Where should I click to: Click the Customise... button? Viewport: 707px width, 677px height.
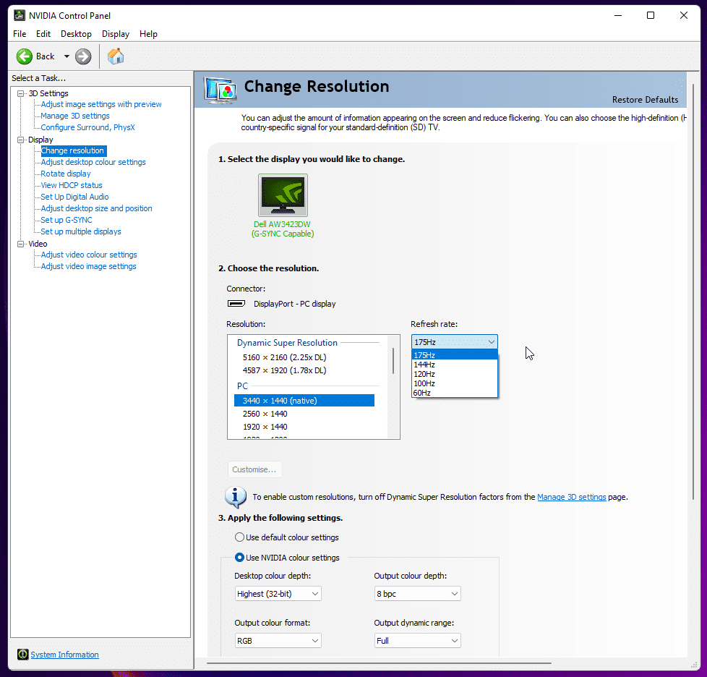(254, 469)
